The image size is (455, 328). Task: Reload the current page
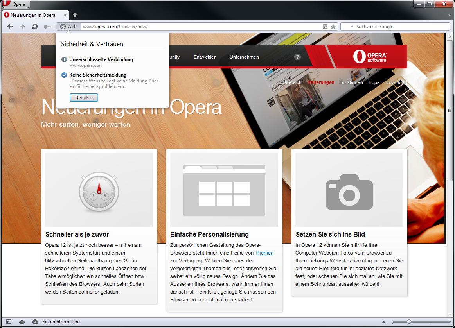point(35,27)
